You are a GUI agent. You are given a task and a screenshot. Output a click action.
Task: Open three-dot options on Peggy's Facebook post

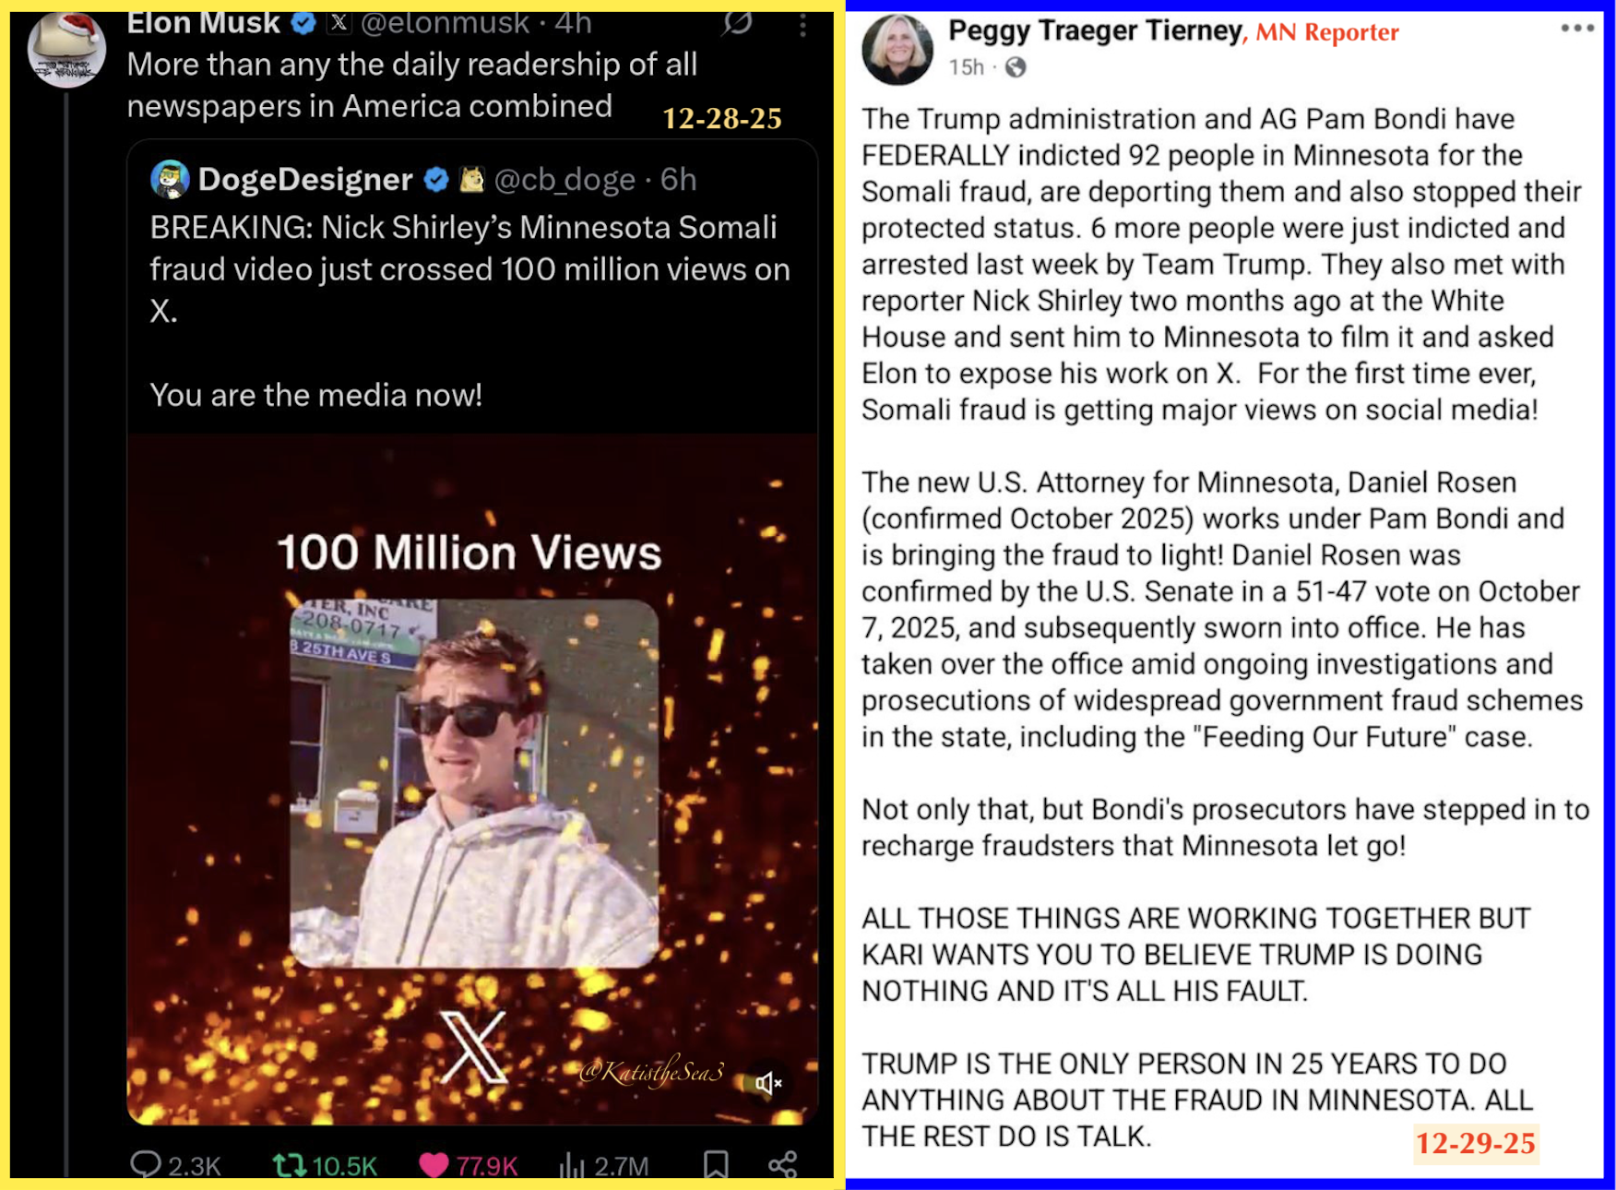coord(1577,29)
